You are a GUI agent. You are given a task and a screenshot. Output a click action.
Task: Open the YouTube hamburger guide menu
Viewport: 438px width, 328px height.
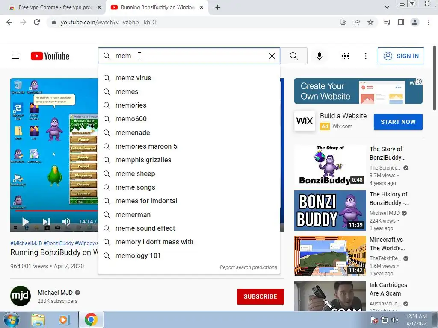15,56
